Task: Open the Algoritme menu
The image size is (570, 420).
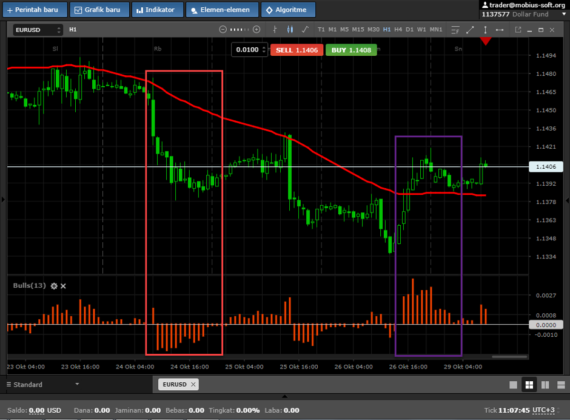Action: (x=288, y=10)
